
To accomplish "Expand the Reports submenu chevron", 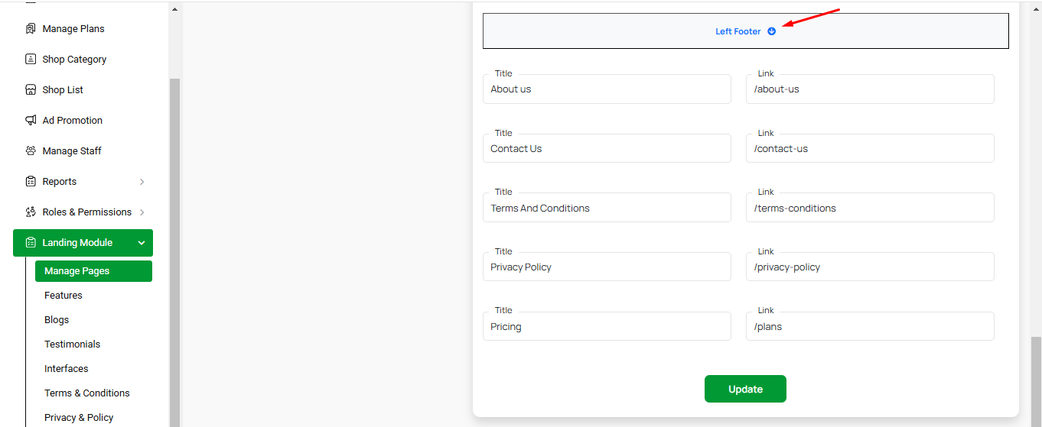I will (142, 182).
